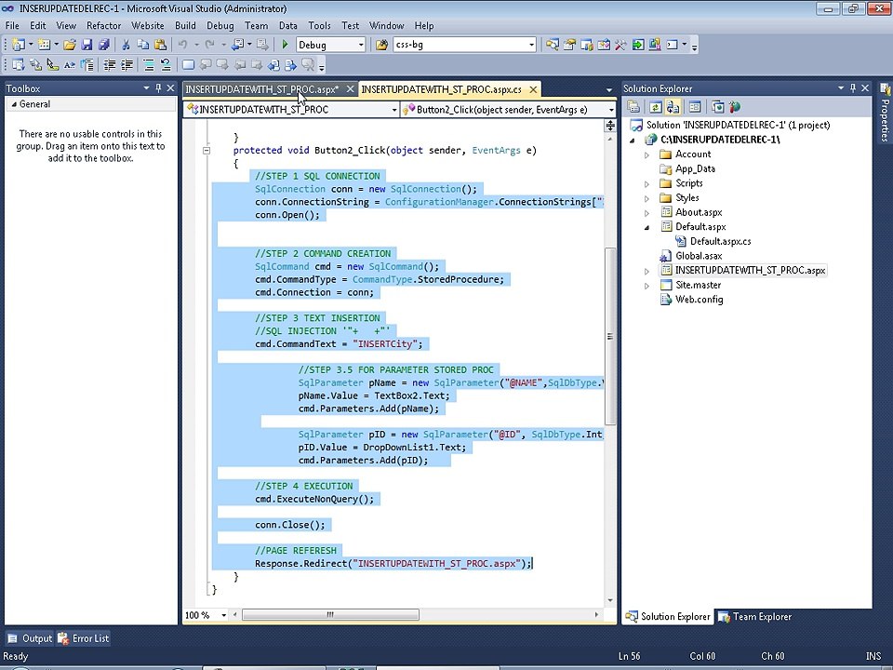Select Global.asax in Solution Explorer
The width and height of the screenshot is (893, 670).
[699, 257]
